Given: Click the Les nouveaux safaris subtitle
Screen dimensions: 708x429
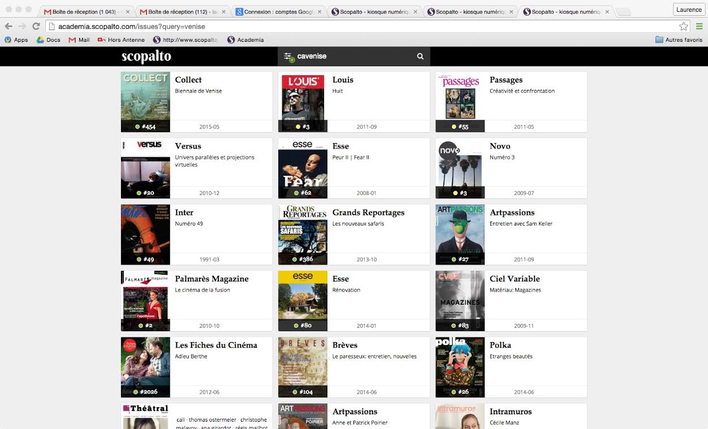Looking at the screenshot, I should coord(358,224).
